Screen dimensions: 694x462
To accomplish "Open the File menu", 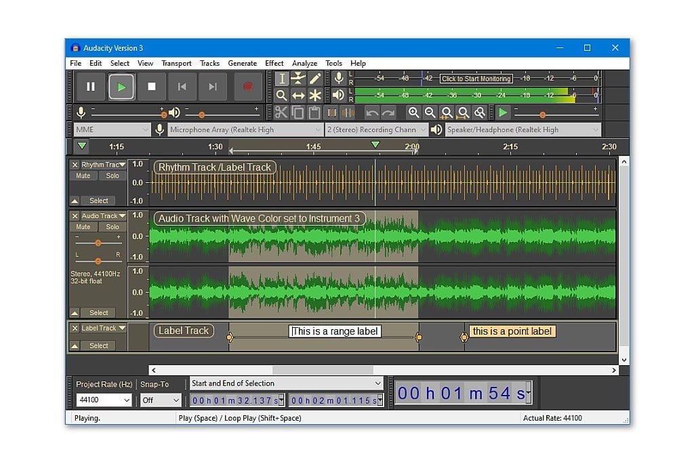I will 76,63.
